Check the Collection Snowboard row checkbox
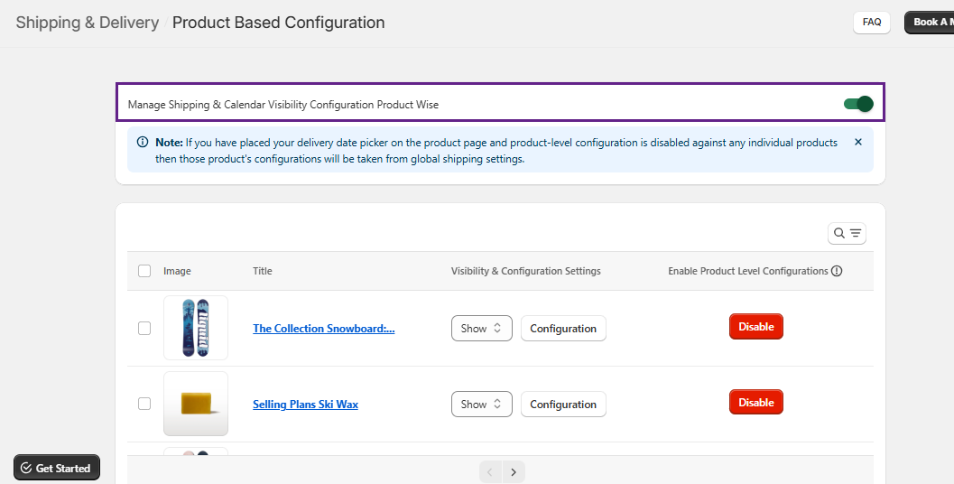This screenshot has height=484, width=954. [144, 329]
